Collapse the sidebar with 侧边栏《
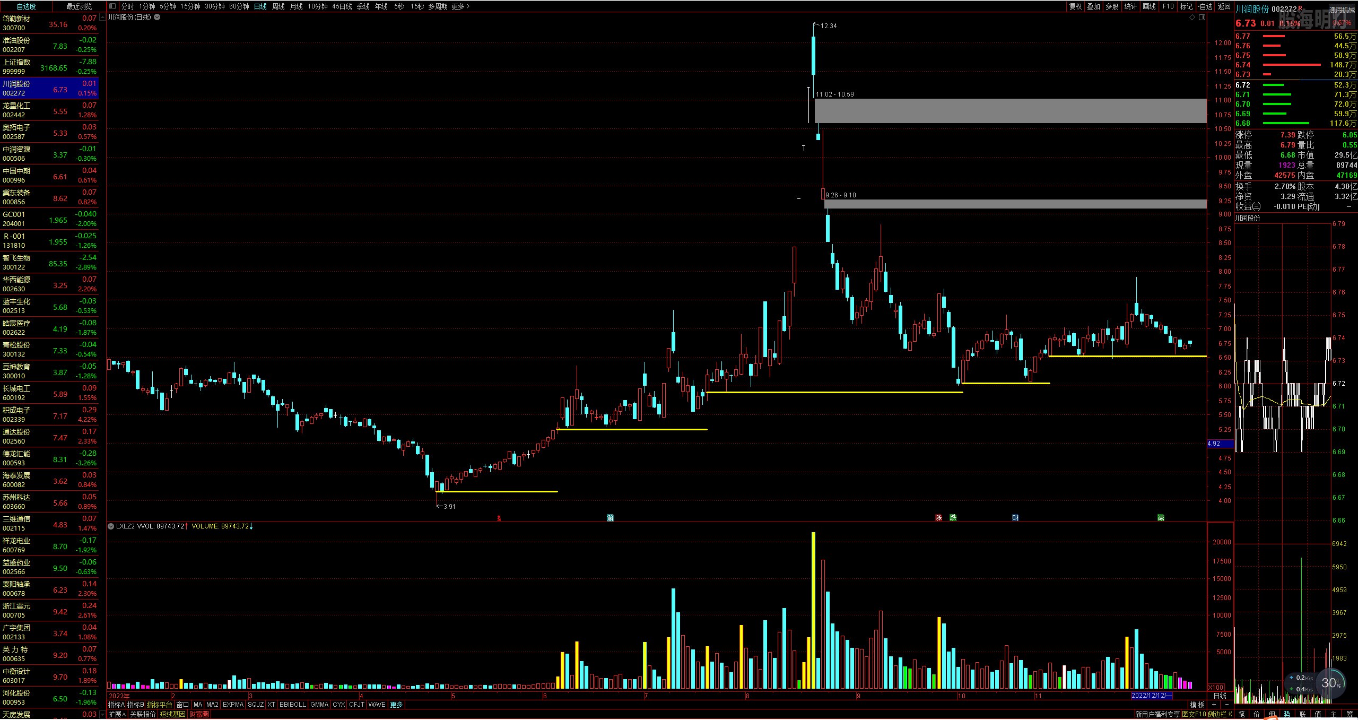Viewport: 1358px width, 720px height. (x=1220, y=714)
